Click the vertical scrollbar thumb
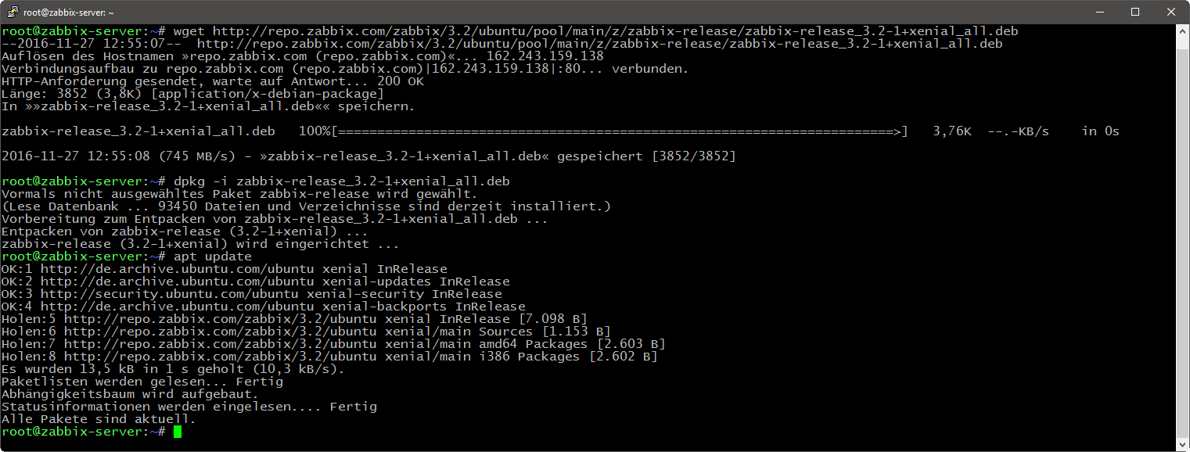 [x=1181, y=235]
